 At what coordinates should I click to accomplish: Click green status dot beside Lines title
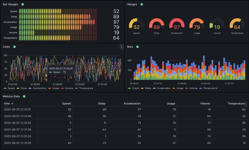14,47
